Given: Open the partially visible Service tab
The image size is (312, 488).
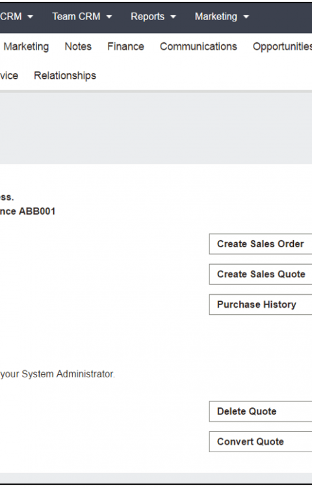Looking at the screenshot, I should coord(9,75).
